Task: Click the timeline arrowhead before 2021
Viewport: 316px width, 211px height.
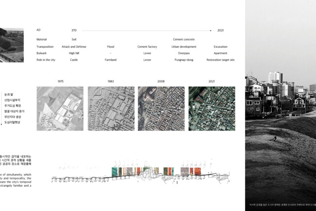Action: click(210, 30)
